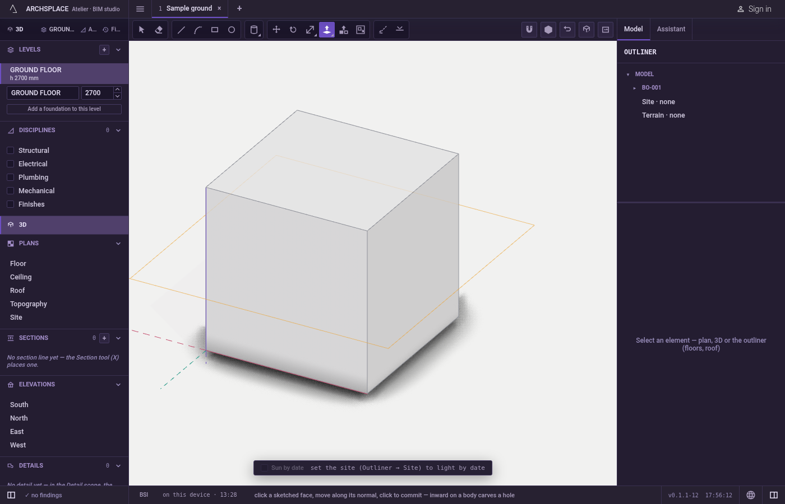Image resolution: width=785 pixels, height=504 pixels.
Task: Activate the rotate tool
Action: 293,30
